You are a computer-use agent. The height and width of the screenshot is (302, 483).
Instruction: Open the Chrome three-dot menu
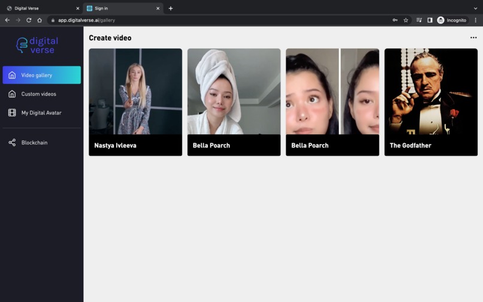[476, 20]
